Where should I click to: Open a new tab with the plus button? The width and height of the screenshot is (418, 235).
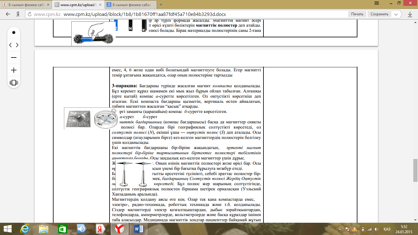pyautogui.click(x=161, y=5)
